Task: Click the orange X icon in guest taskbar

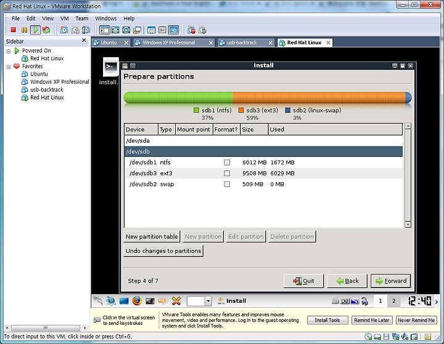Action: click(x=176, y=301)
